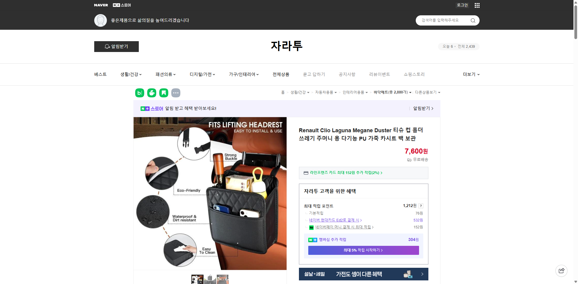Share the product to Naver Blog
Image resolution: width=578 pixels, height=284 pixels.
point(139,93)
